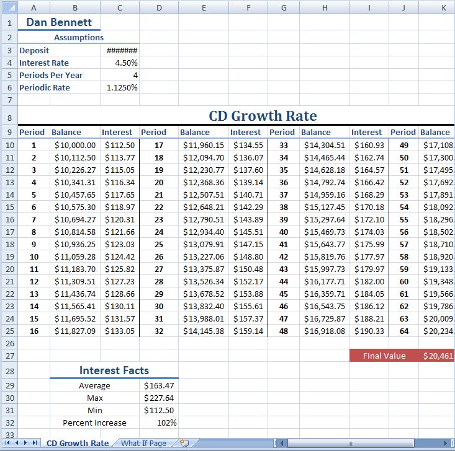Click the next sheet navigation arrow

25,443
